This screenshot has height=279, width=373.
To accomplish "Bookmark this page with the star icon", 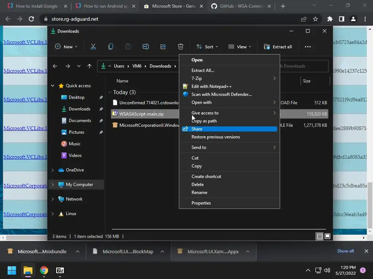I will [315, 19].
